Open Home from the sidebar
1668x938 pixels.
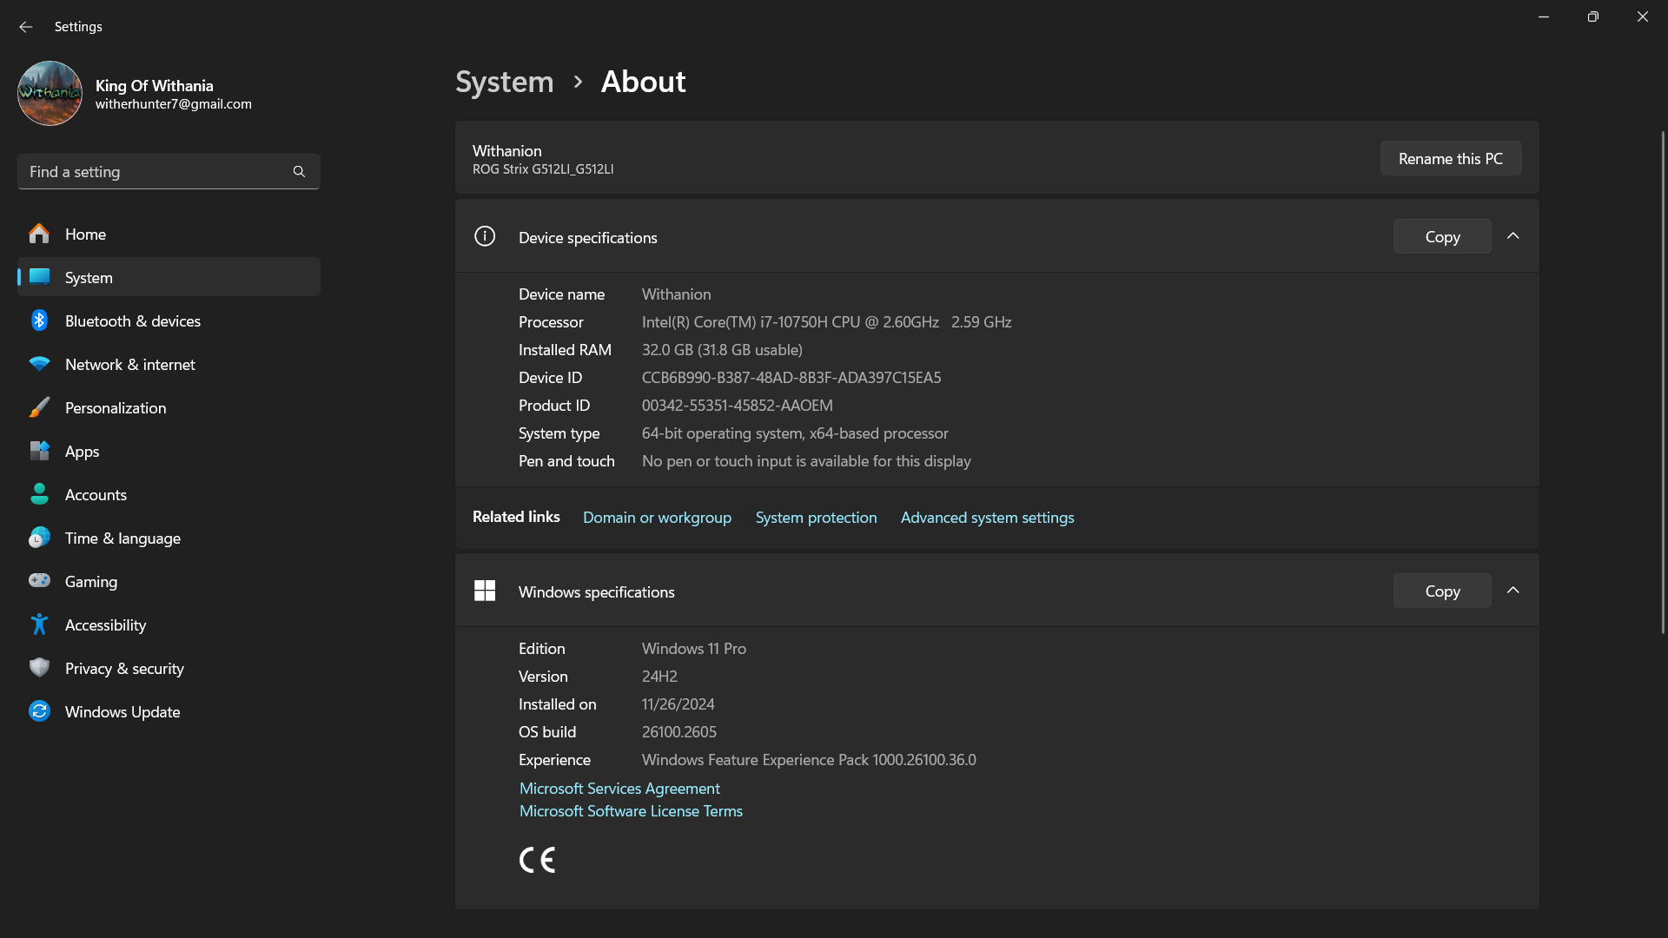tap(84, 234)
